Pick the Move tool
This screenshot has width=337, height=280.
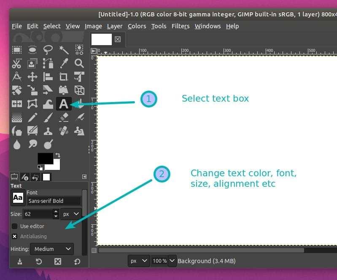tap(32, 77)
